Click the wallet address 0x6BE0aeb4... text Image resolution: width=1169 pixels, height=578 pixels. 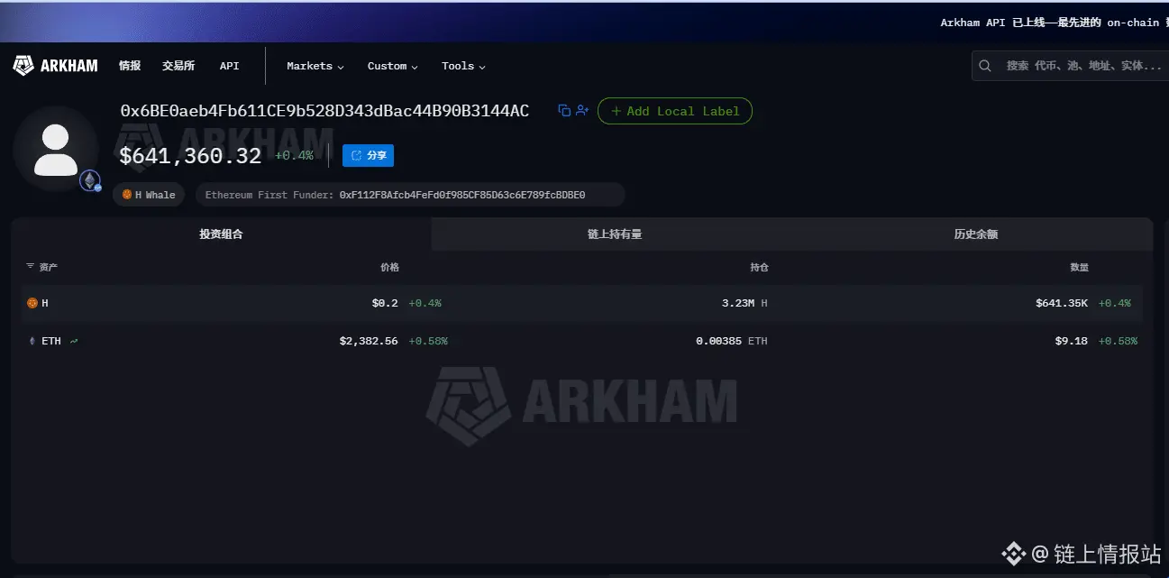[x=324, y=111]
